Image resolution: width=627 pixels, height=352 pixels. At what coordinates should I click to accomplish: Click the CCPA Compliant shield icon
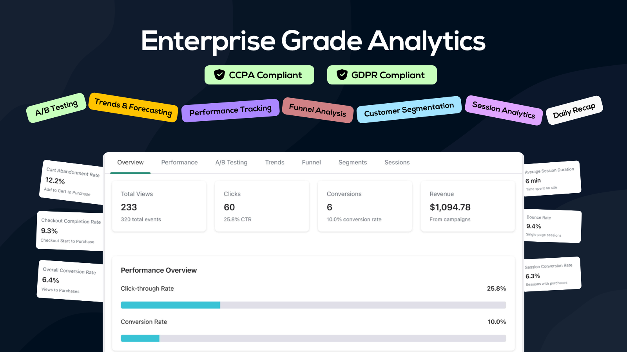pyautogui.click(x=219, y=75)
